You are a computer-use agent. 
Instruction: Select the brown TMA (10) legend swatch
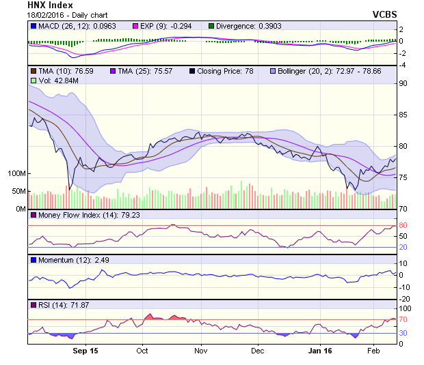34,71
